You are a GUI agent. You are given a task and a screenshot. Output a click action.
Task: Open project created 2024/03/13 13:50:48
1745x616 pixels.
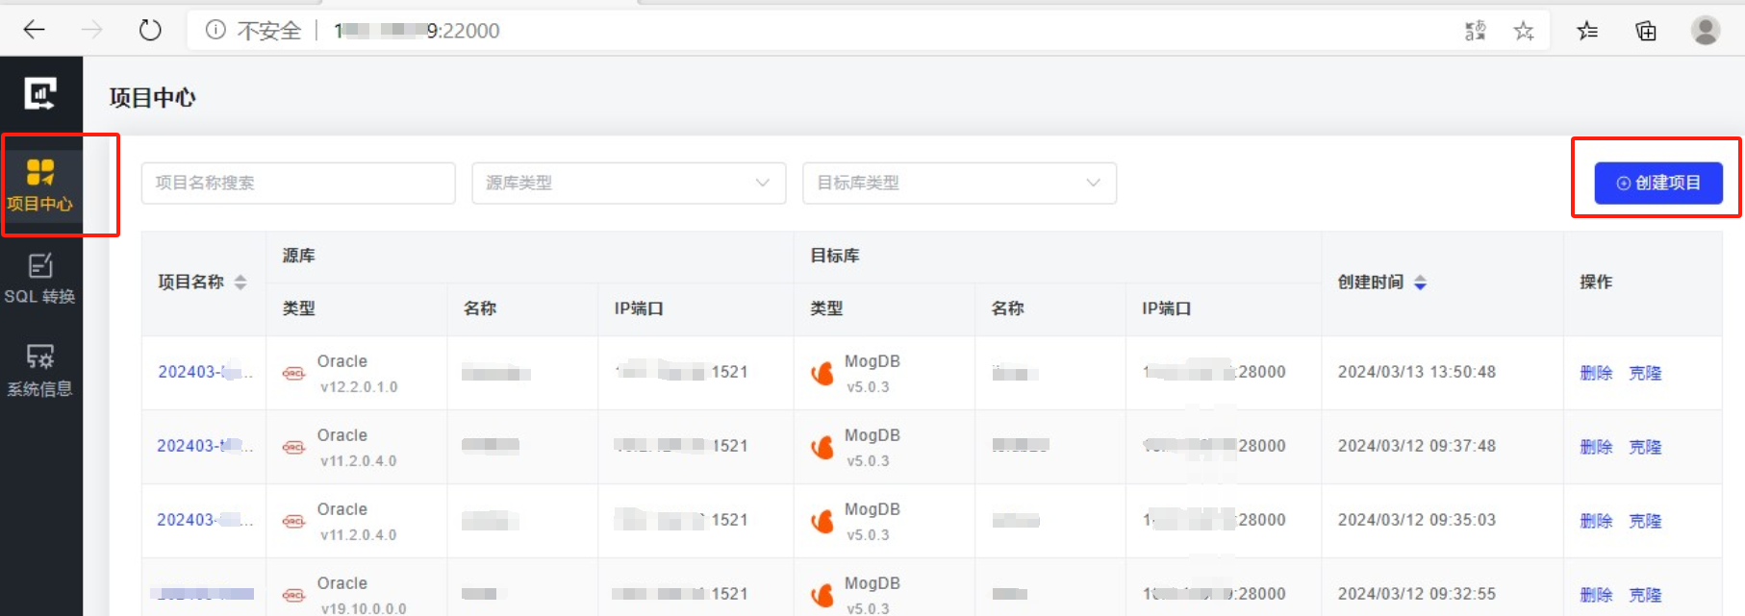(x=205, y=372)
